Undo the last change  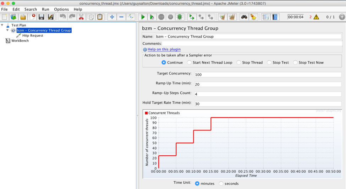tap(63, 17)
